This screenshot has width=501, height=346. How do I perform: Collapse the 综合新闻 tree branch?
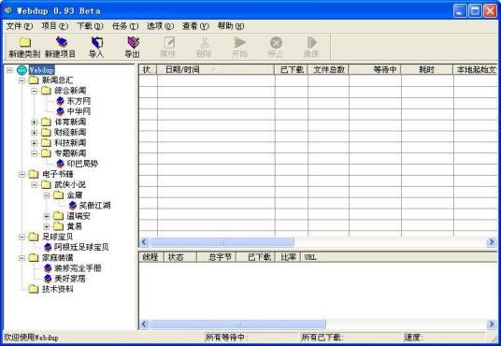[35, 91]
